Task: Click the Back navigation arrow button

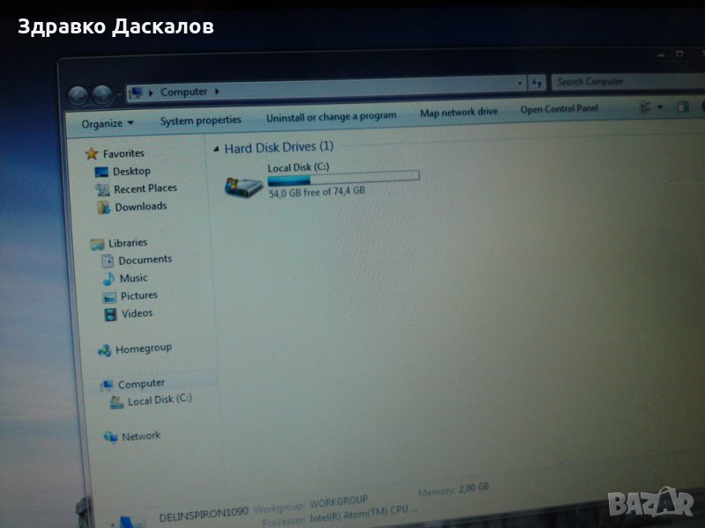Action: pyautogui.click(x=78, y=95)
